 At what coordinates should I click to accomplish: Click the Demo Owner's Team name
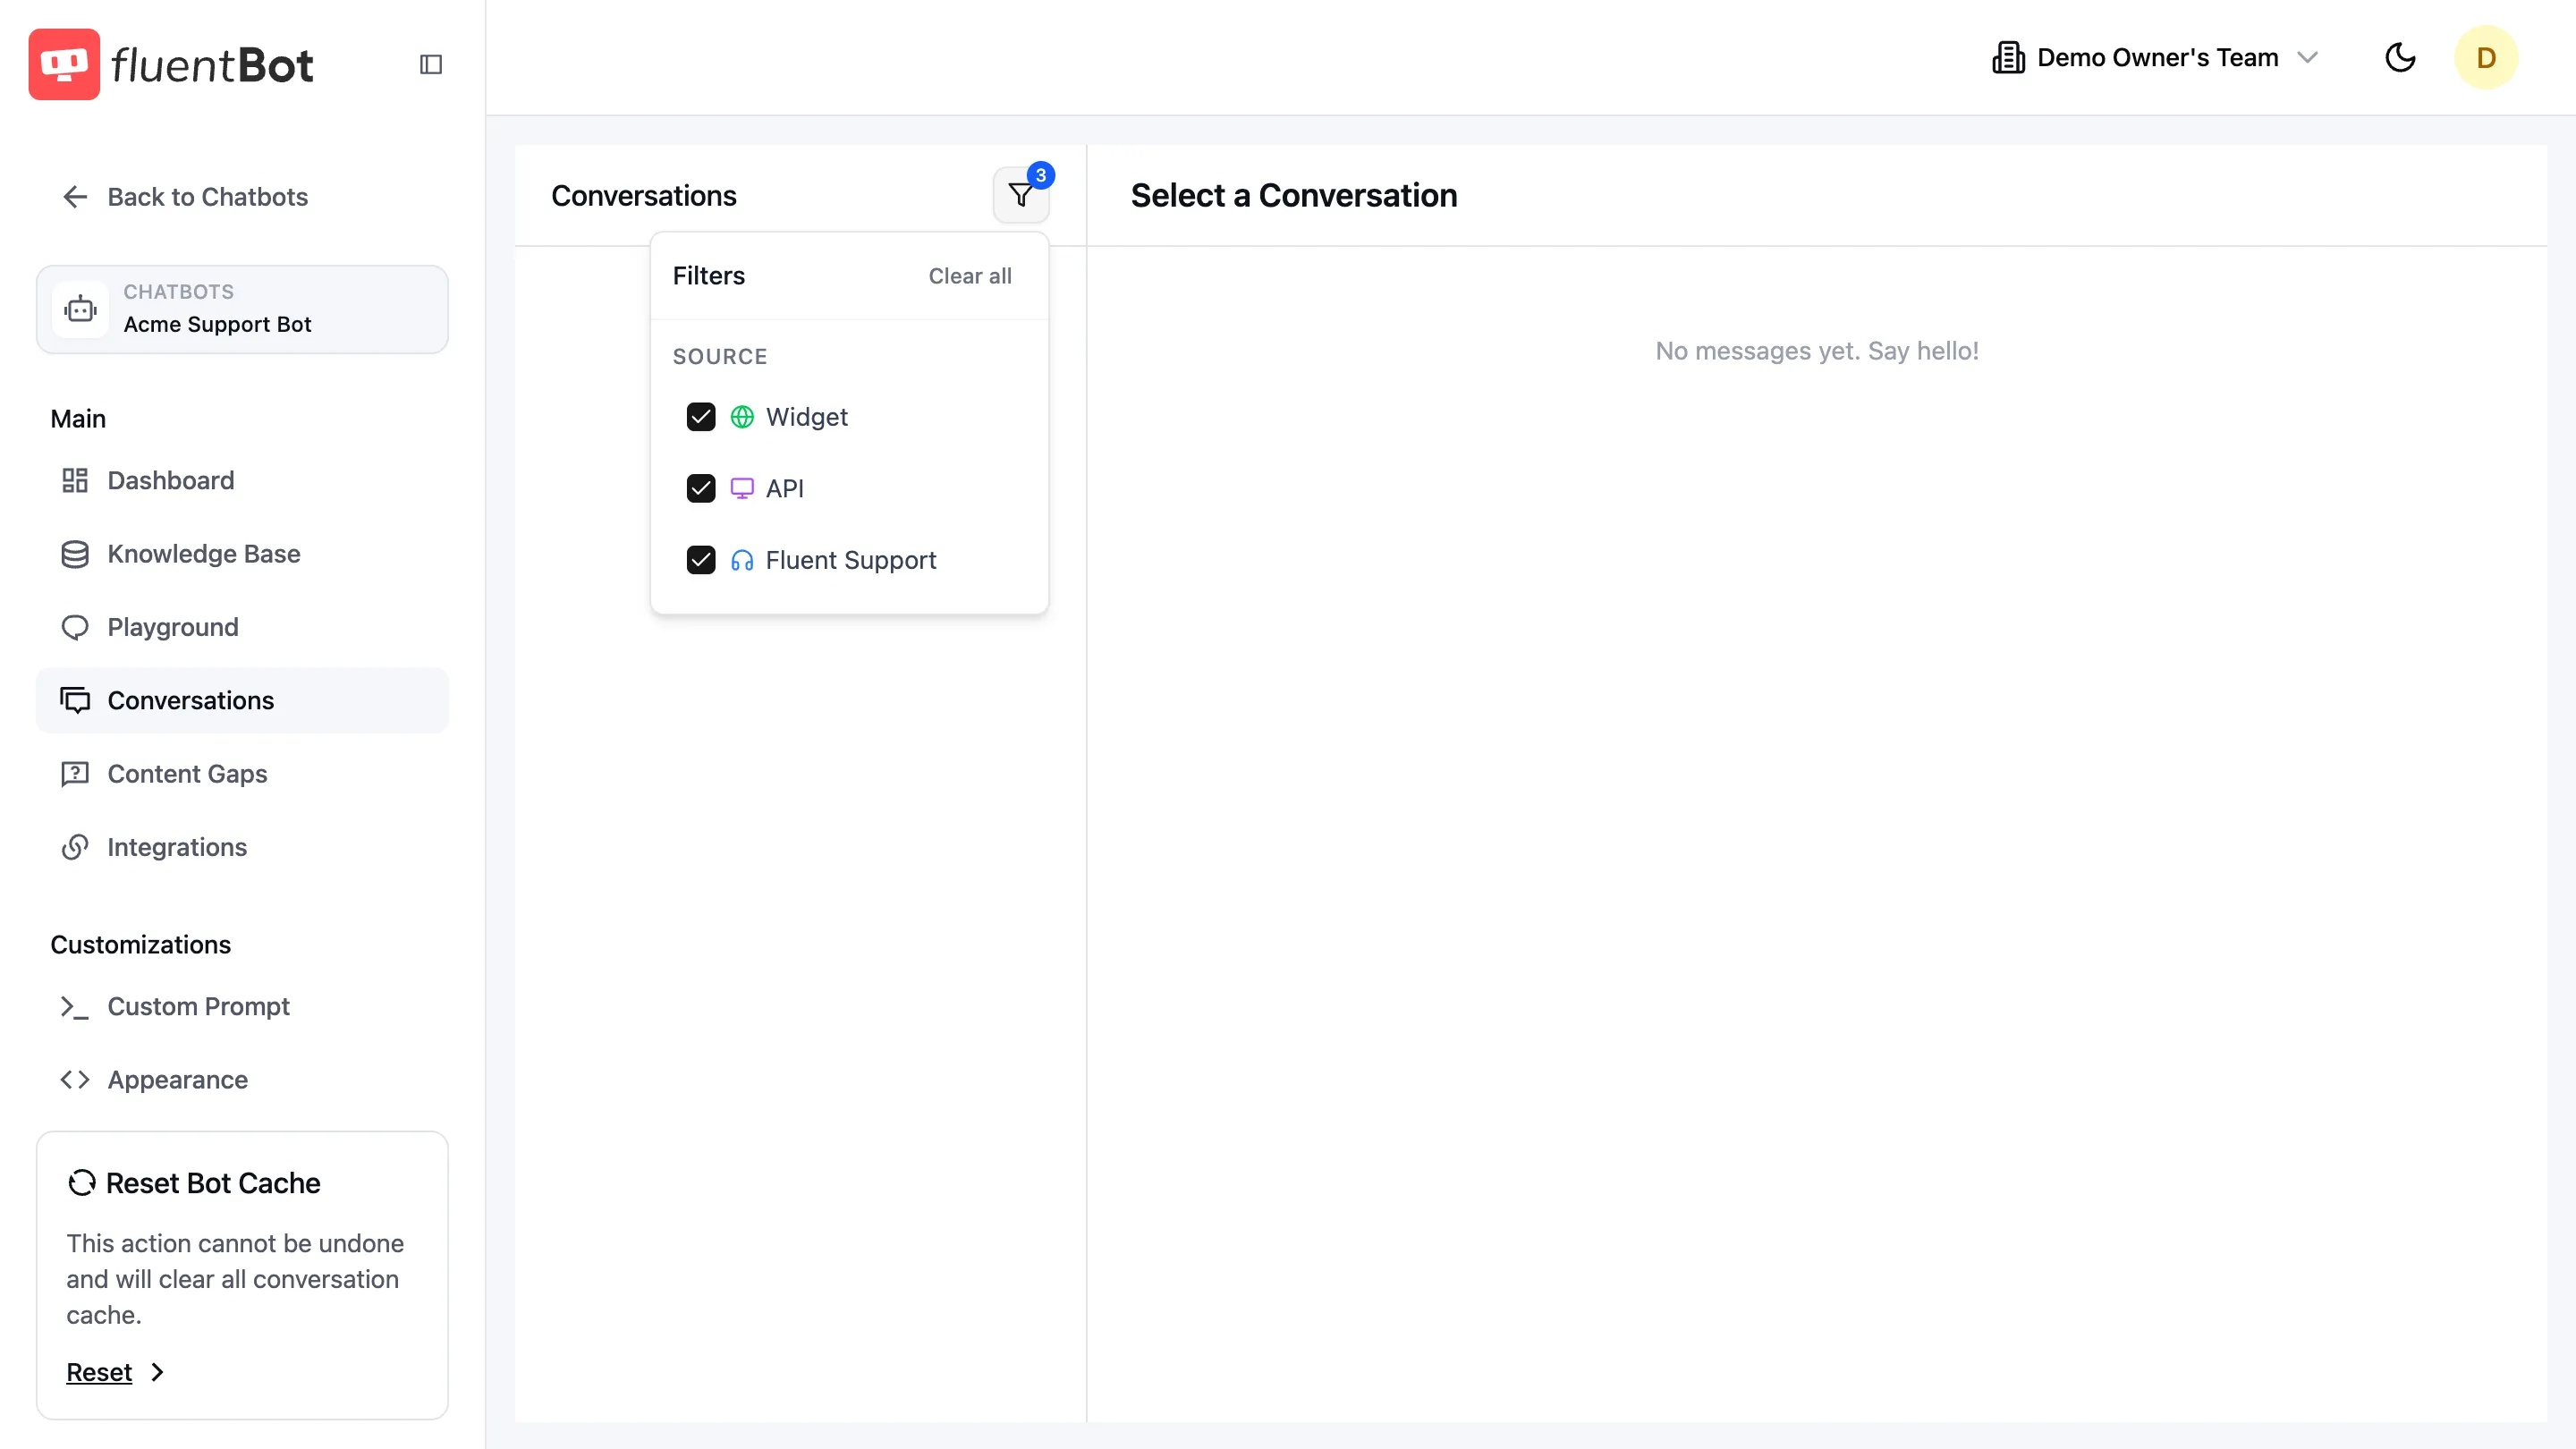click(x=2158, y=57)
